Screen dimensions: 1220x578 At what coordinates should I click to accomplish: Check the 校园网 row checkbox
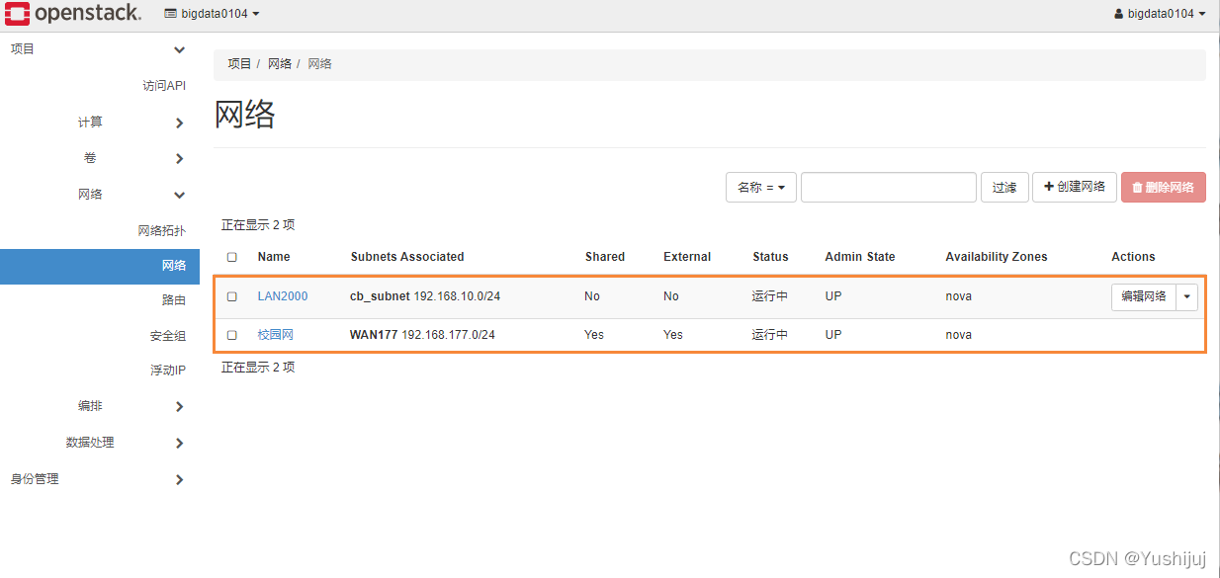(232, 335)
